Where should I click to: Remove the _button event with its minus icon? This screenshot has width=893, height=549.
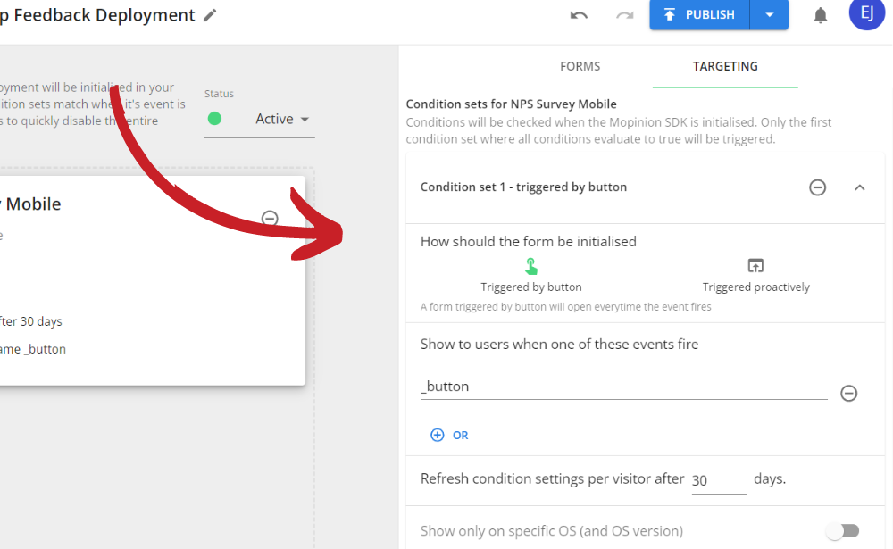coord(848,394)
